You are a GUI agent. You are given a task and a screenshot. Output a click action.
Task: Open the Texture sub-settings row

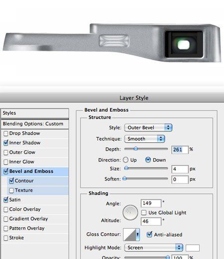pyautogui.click(x=38, y=190)
